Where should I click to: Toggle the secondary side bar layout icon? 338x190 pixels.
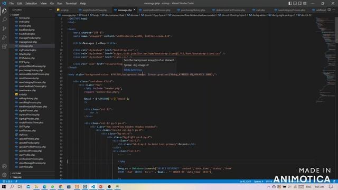pyautogui.click(x=300, y=4)
